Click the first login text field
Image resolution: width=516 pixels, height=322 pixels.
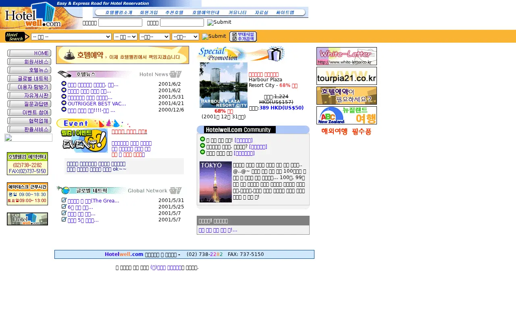[120, 23]
